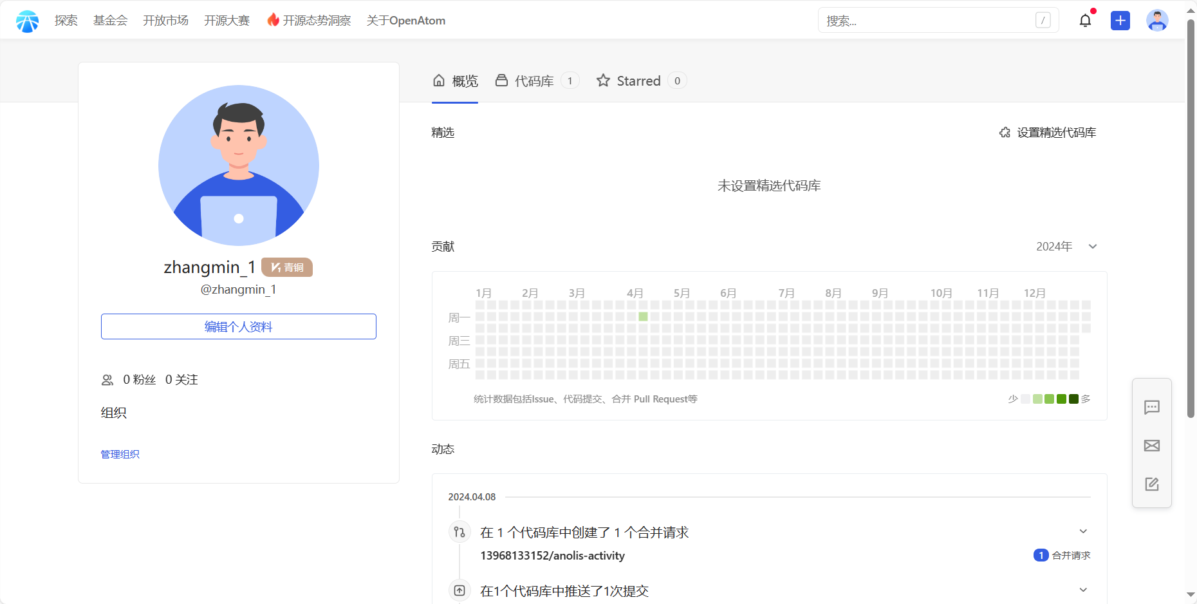Click the blue plus create button
Viewport: 1197px width, 604px height.
click(x=1120, y=21)
